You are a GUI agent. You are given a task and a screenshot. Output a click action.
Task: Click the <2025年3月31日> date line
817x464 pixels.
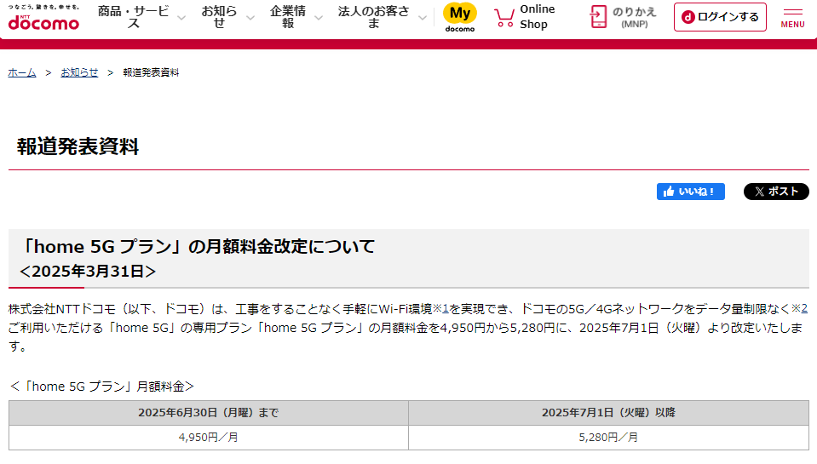[x=88, y=272]
